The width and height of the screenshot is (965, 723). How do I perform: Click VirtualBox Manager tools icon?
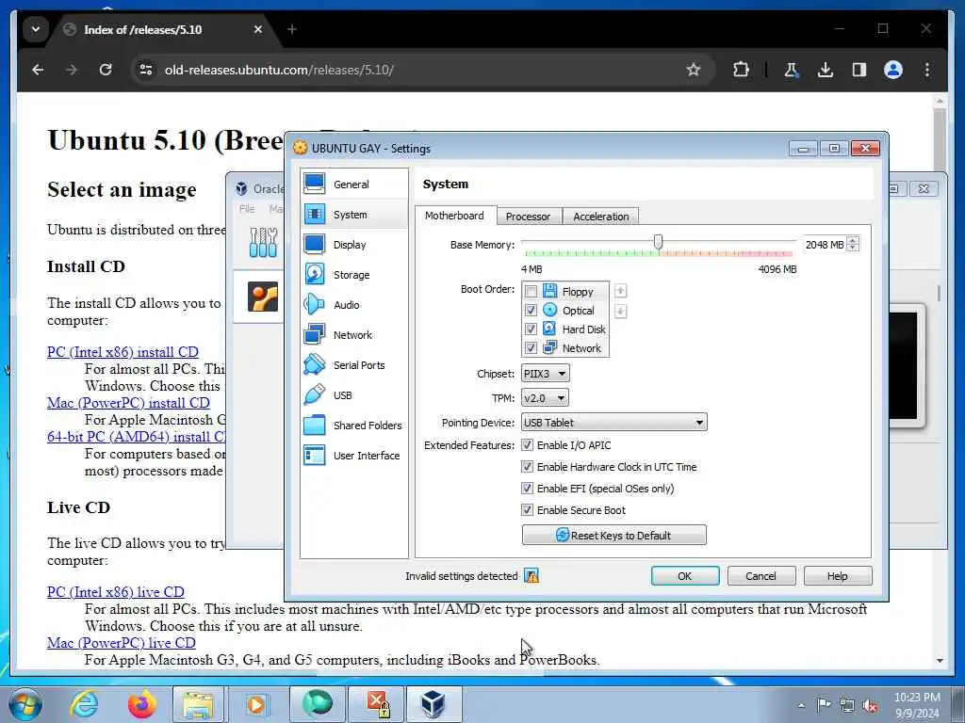point(263,242)
